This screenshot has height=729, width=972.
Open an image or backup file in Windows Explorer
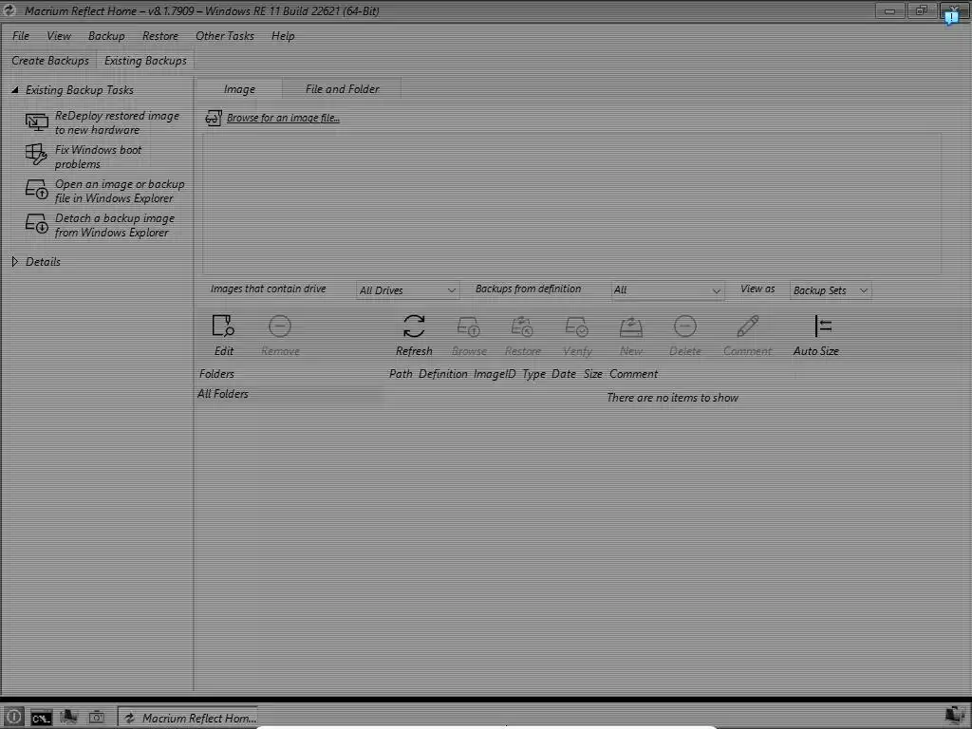(x=104, y=191)
